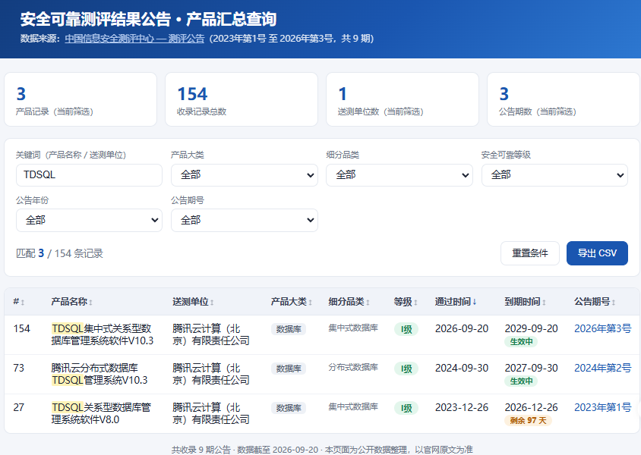Open the 产品大类 dropdown
Image resolution: width=641 pixels, height=455 pixels.
(x=245, y=175)
